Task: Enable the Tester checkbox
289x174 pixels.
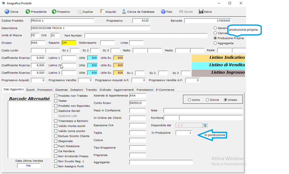Action: coord(56,101)
